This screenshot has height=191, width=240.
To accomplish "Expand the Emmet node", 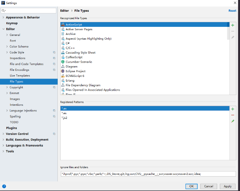I will pos(7,93).
